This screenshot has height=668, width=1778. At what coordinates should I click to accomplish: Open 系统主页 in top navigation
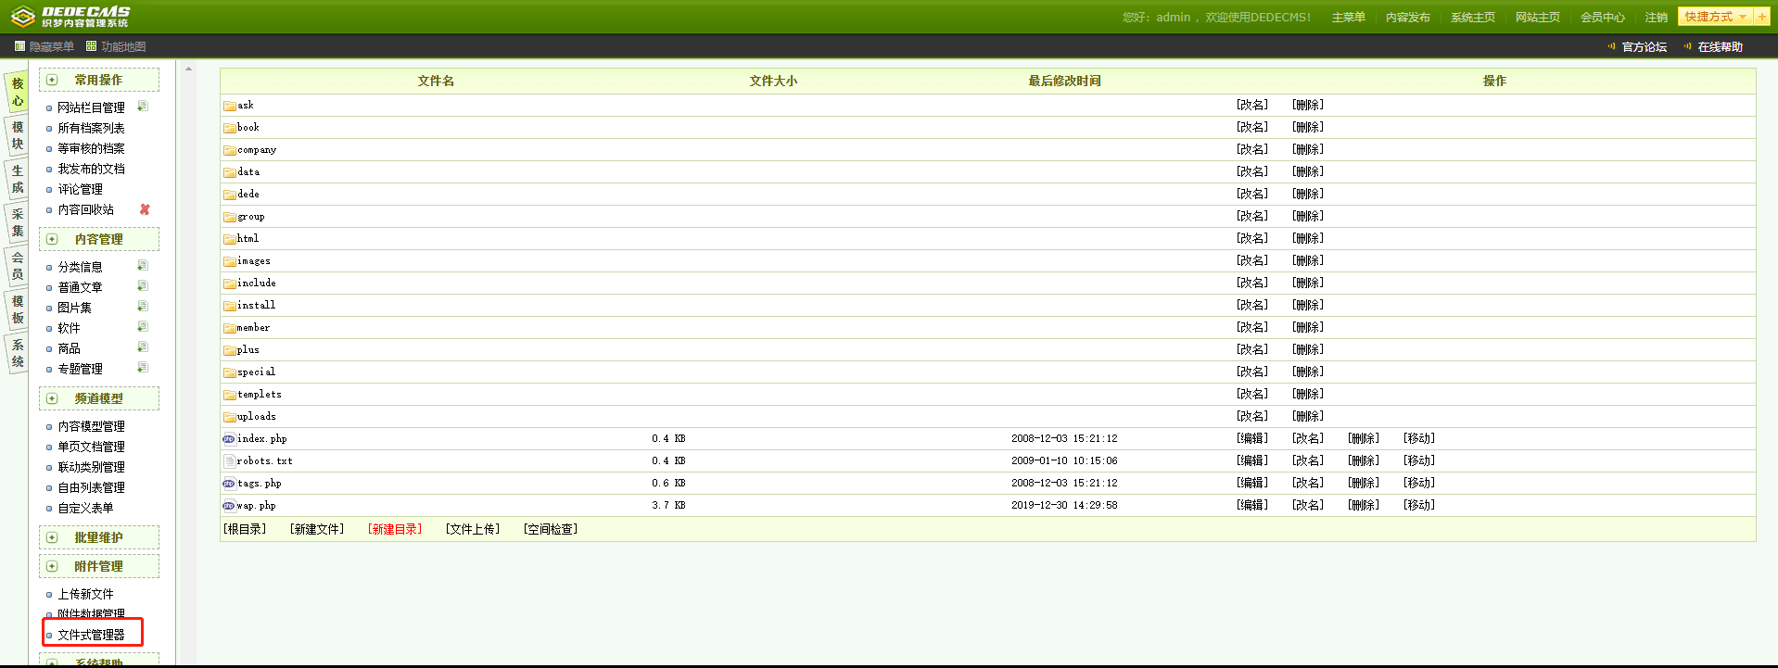pos(1472,18)
